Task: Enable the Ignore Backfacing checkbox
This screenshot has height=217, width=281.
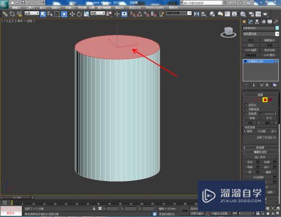Action: click(246, 109)
